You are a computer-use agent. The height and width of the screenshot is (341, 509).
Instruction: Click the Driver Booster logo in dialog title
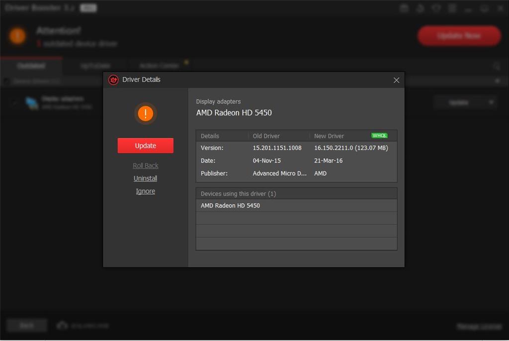[113, 80]
